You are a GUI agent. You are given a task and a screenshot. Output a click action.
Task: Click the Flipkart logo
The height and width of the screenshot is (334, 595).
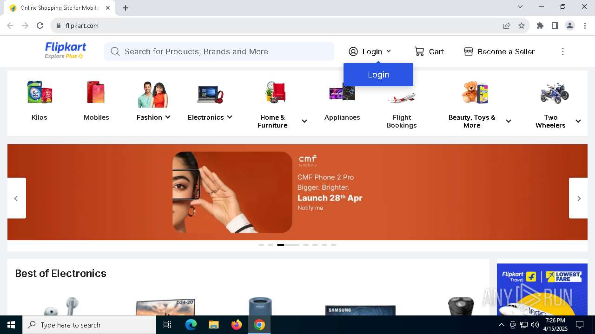(x=65, y=51)
